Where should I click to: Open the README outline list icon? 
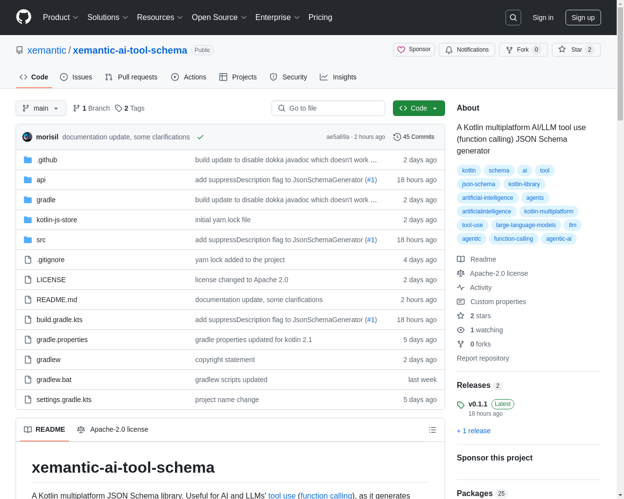tap(432, 430)
